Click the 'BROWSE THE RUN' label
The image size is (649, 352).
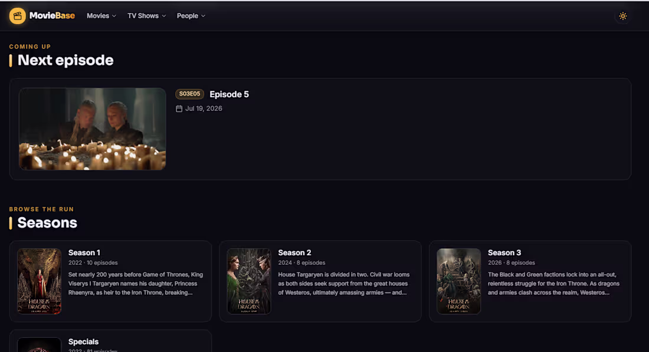pos(41,209)
